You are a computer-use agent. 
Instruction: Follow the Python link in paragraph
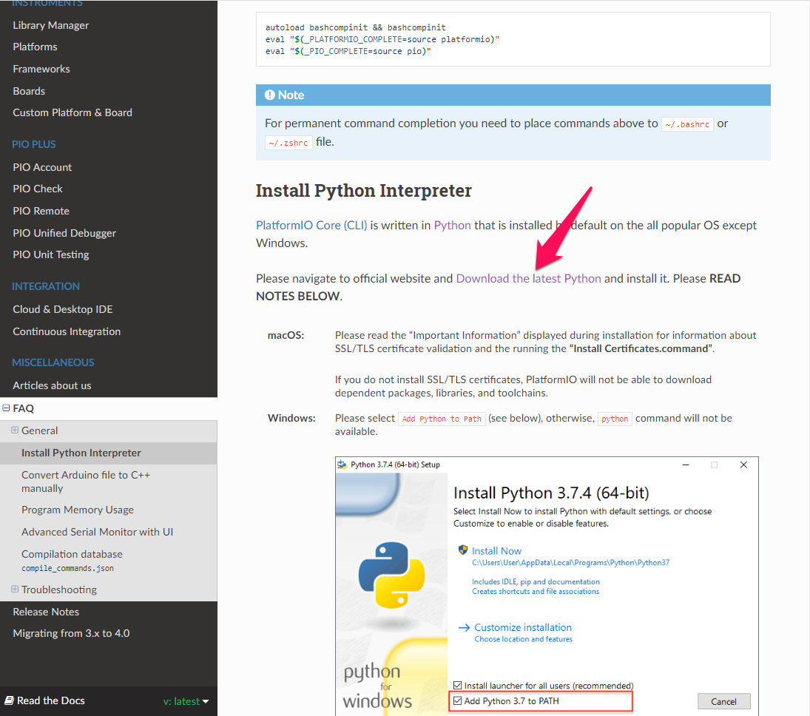[x=453, y=226]
